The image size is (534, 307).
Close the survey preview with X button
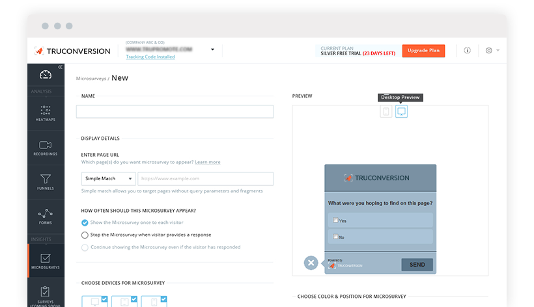pos(311,263)
